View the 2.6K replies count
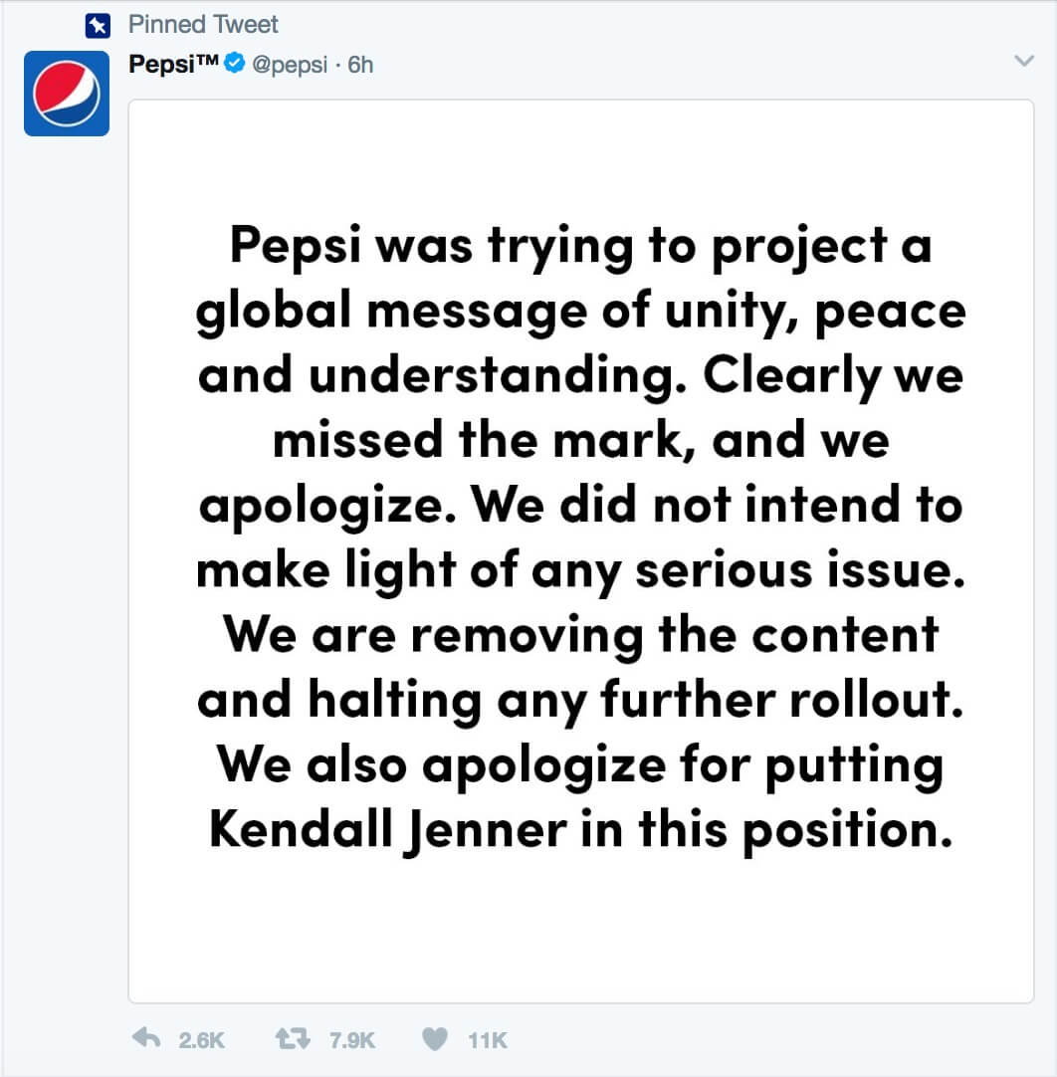 pyautogui.click(x=201, y=1040)
